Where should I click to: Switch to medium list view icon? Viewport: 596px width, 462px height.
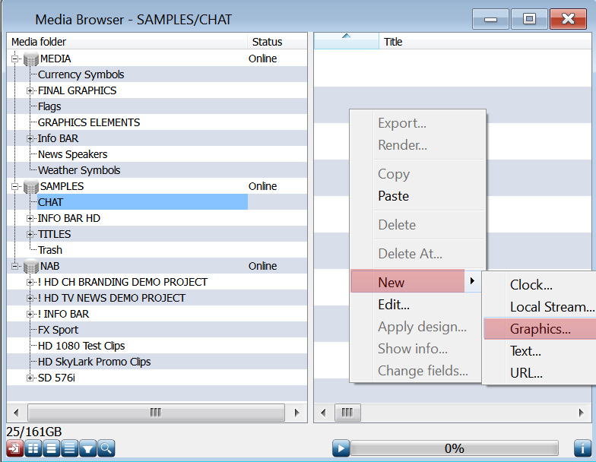52,448
